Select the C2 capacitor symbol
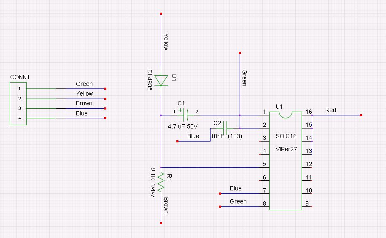This screenshot has width=386, height=238. click(225, 128)
